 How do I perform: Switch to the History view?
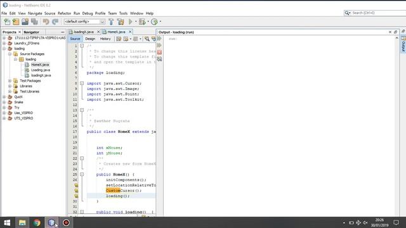105,39
